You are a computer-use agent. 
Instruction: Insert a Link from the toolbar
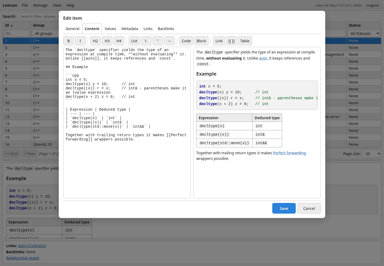point(219,41)
